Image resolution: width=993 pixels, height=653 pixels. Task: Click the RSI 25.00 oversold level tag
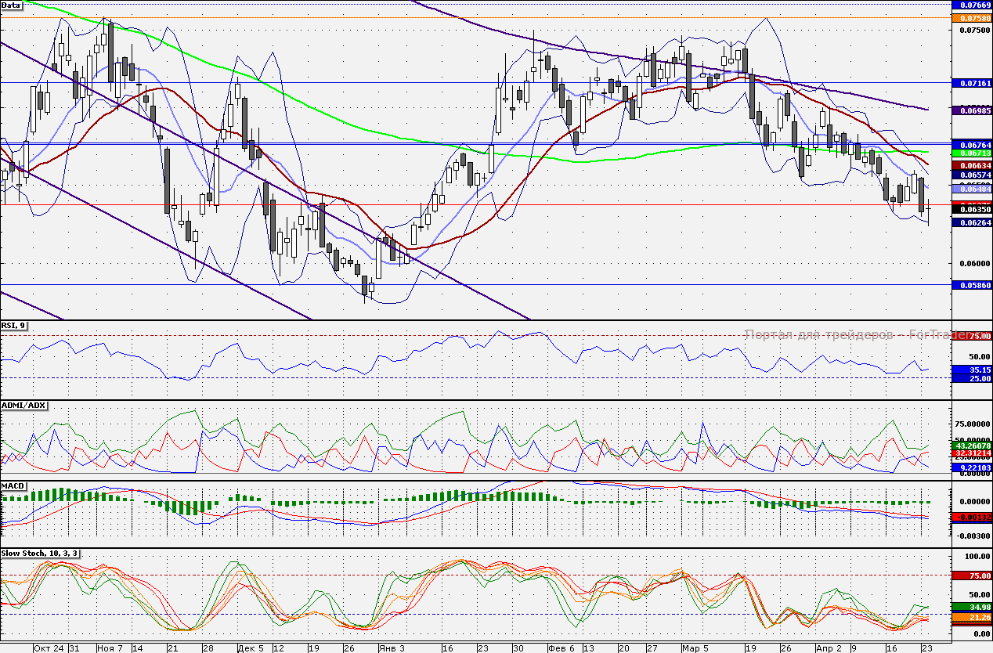pos(971,378)
